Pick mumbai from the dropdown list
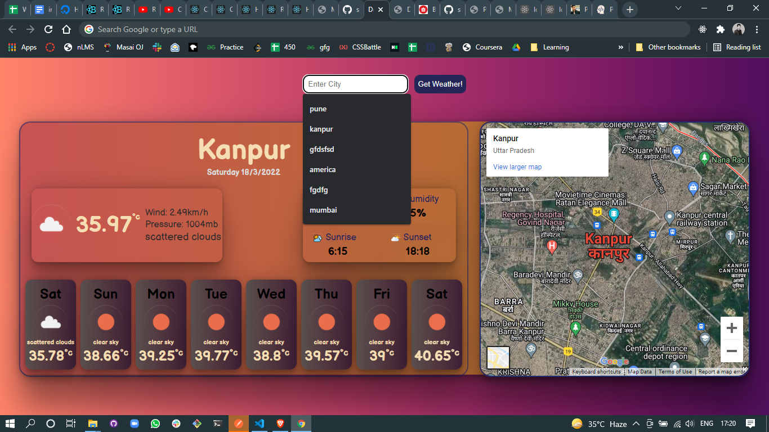Image resolution: width=769 pixels, height=432 pixels. pos(323,210)
